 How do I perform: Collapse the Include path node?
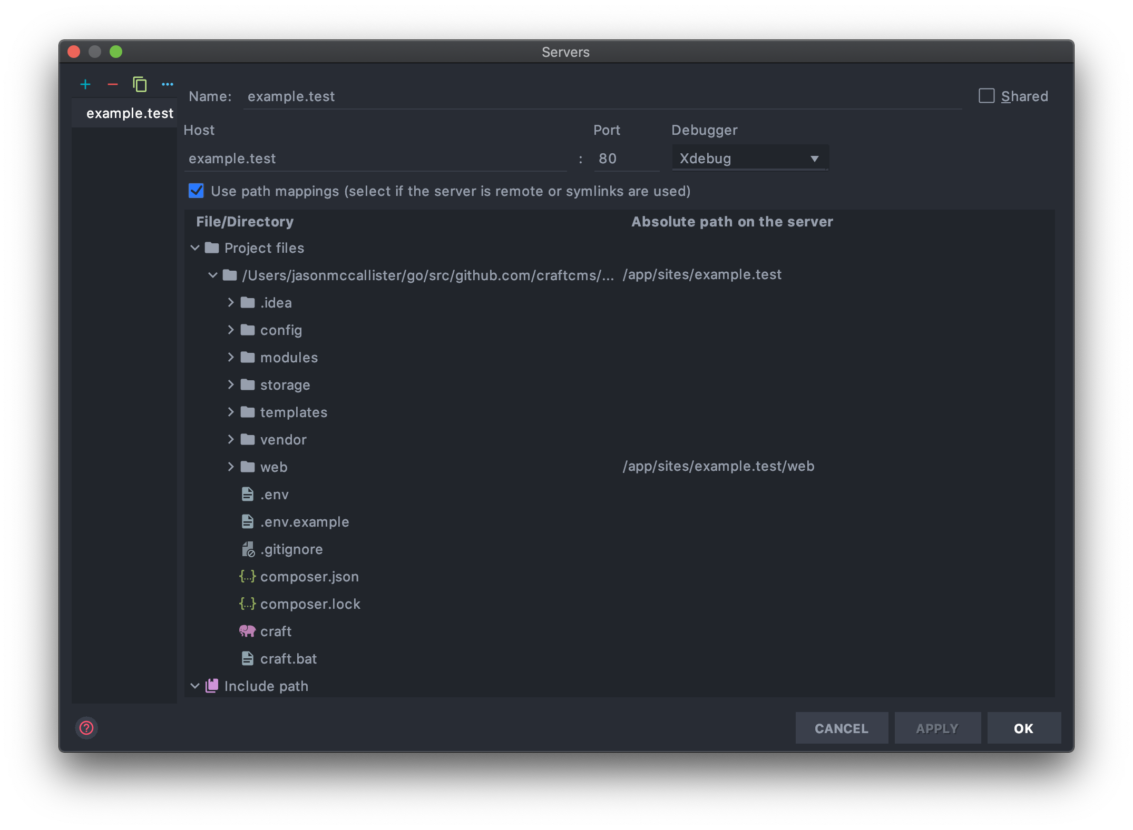[x=195, y=686]
